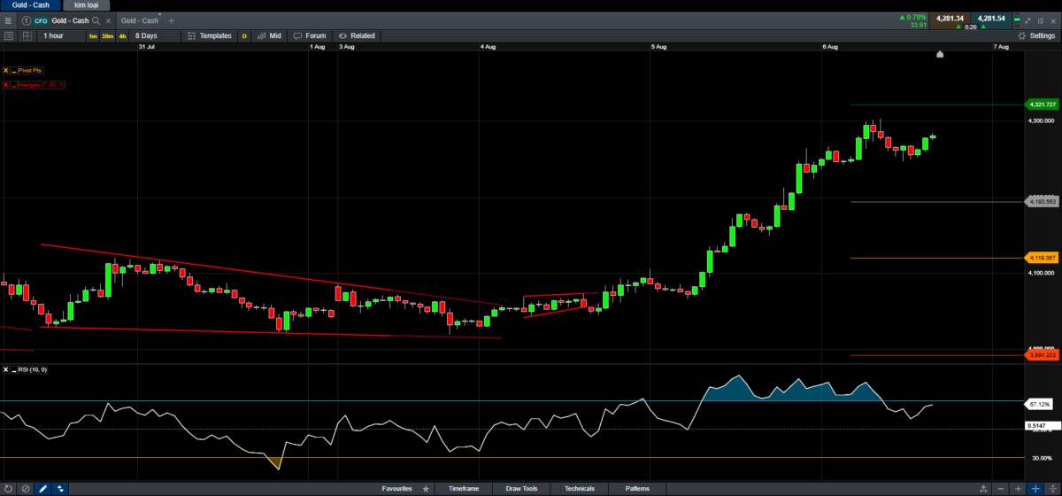Click the grey 4,193.553 pivot level tag
1062x496 pixels.
pos(1042,202)
